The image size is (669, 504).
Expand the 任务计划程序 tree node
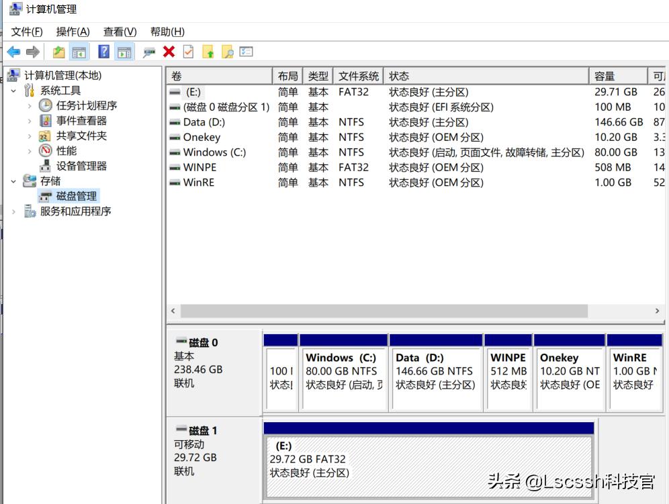tap(30, 105)
